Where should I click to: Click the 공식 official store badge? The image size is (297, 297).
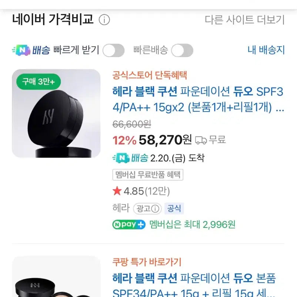coord(174,208)
